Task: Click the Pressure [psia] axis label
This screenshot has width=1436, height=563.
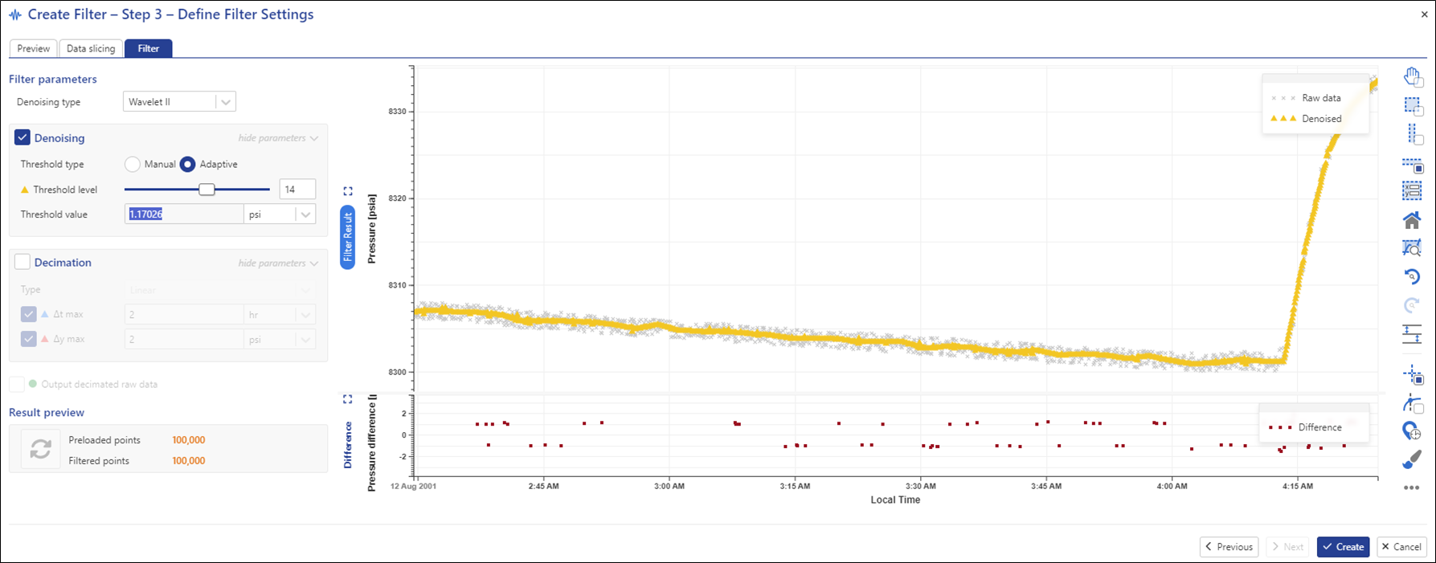Action: 371,229
